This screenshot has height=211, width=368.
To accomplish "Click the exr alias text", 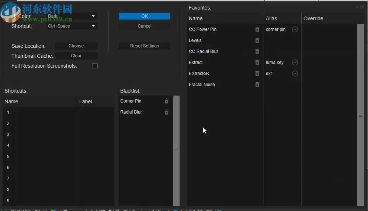I will (x=269, y=74).
